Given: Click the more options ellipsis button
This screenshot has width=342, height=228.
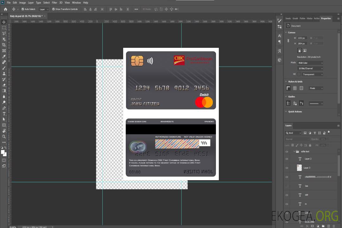Looking at the screenshot, I should click(x=136, y=9).
